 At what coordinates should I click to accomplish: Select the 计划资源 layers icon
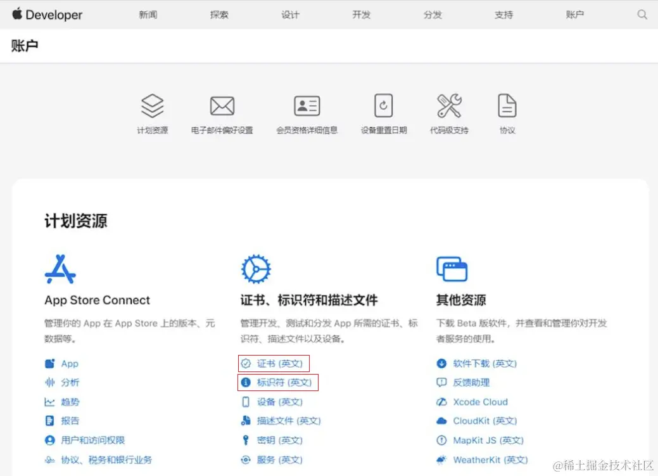[153, 106]
